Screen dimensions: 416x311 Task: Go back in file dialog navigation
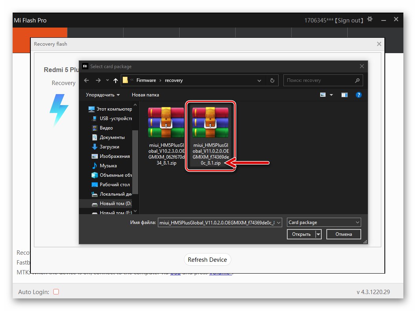coord(86,80)
